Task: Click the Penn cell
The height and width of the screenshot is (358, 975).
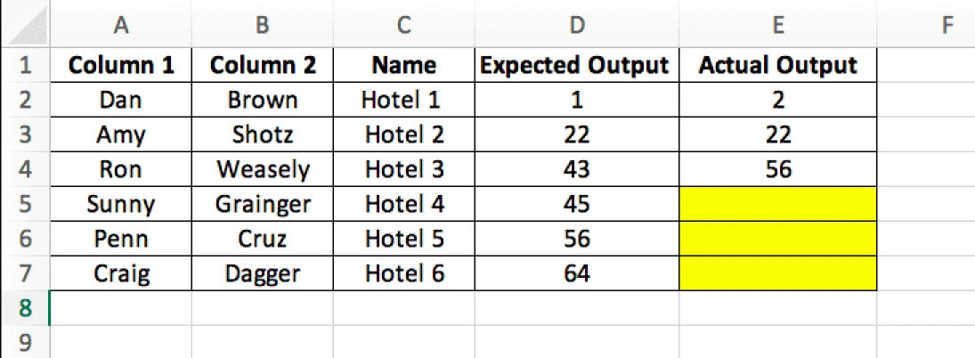Action: [120, 239]
